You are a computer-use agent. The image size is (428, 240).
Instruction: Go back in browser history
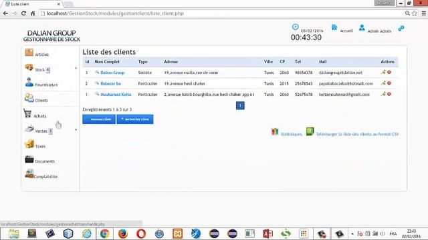pyautogui.click(x=5, y=13)
